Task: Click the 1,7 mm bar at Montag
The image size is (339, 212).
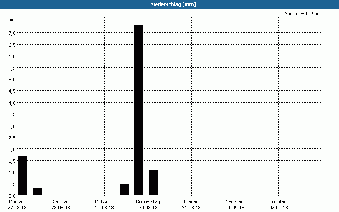Action: [23, 176]
